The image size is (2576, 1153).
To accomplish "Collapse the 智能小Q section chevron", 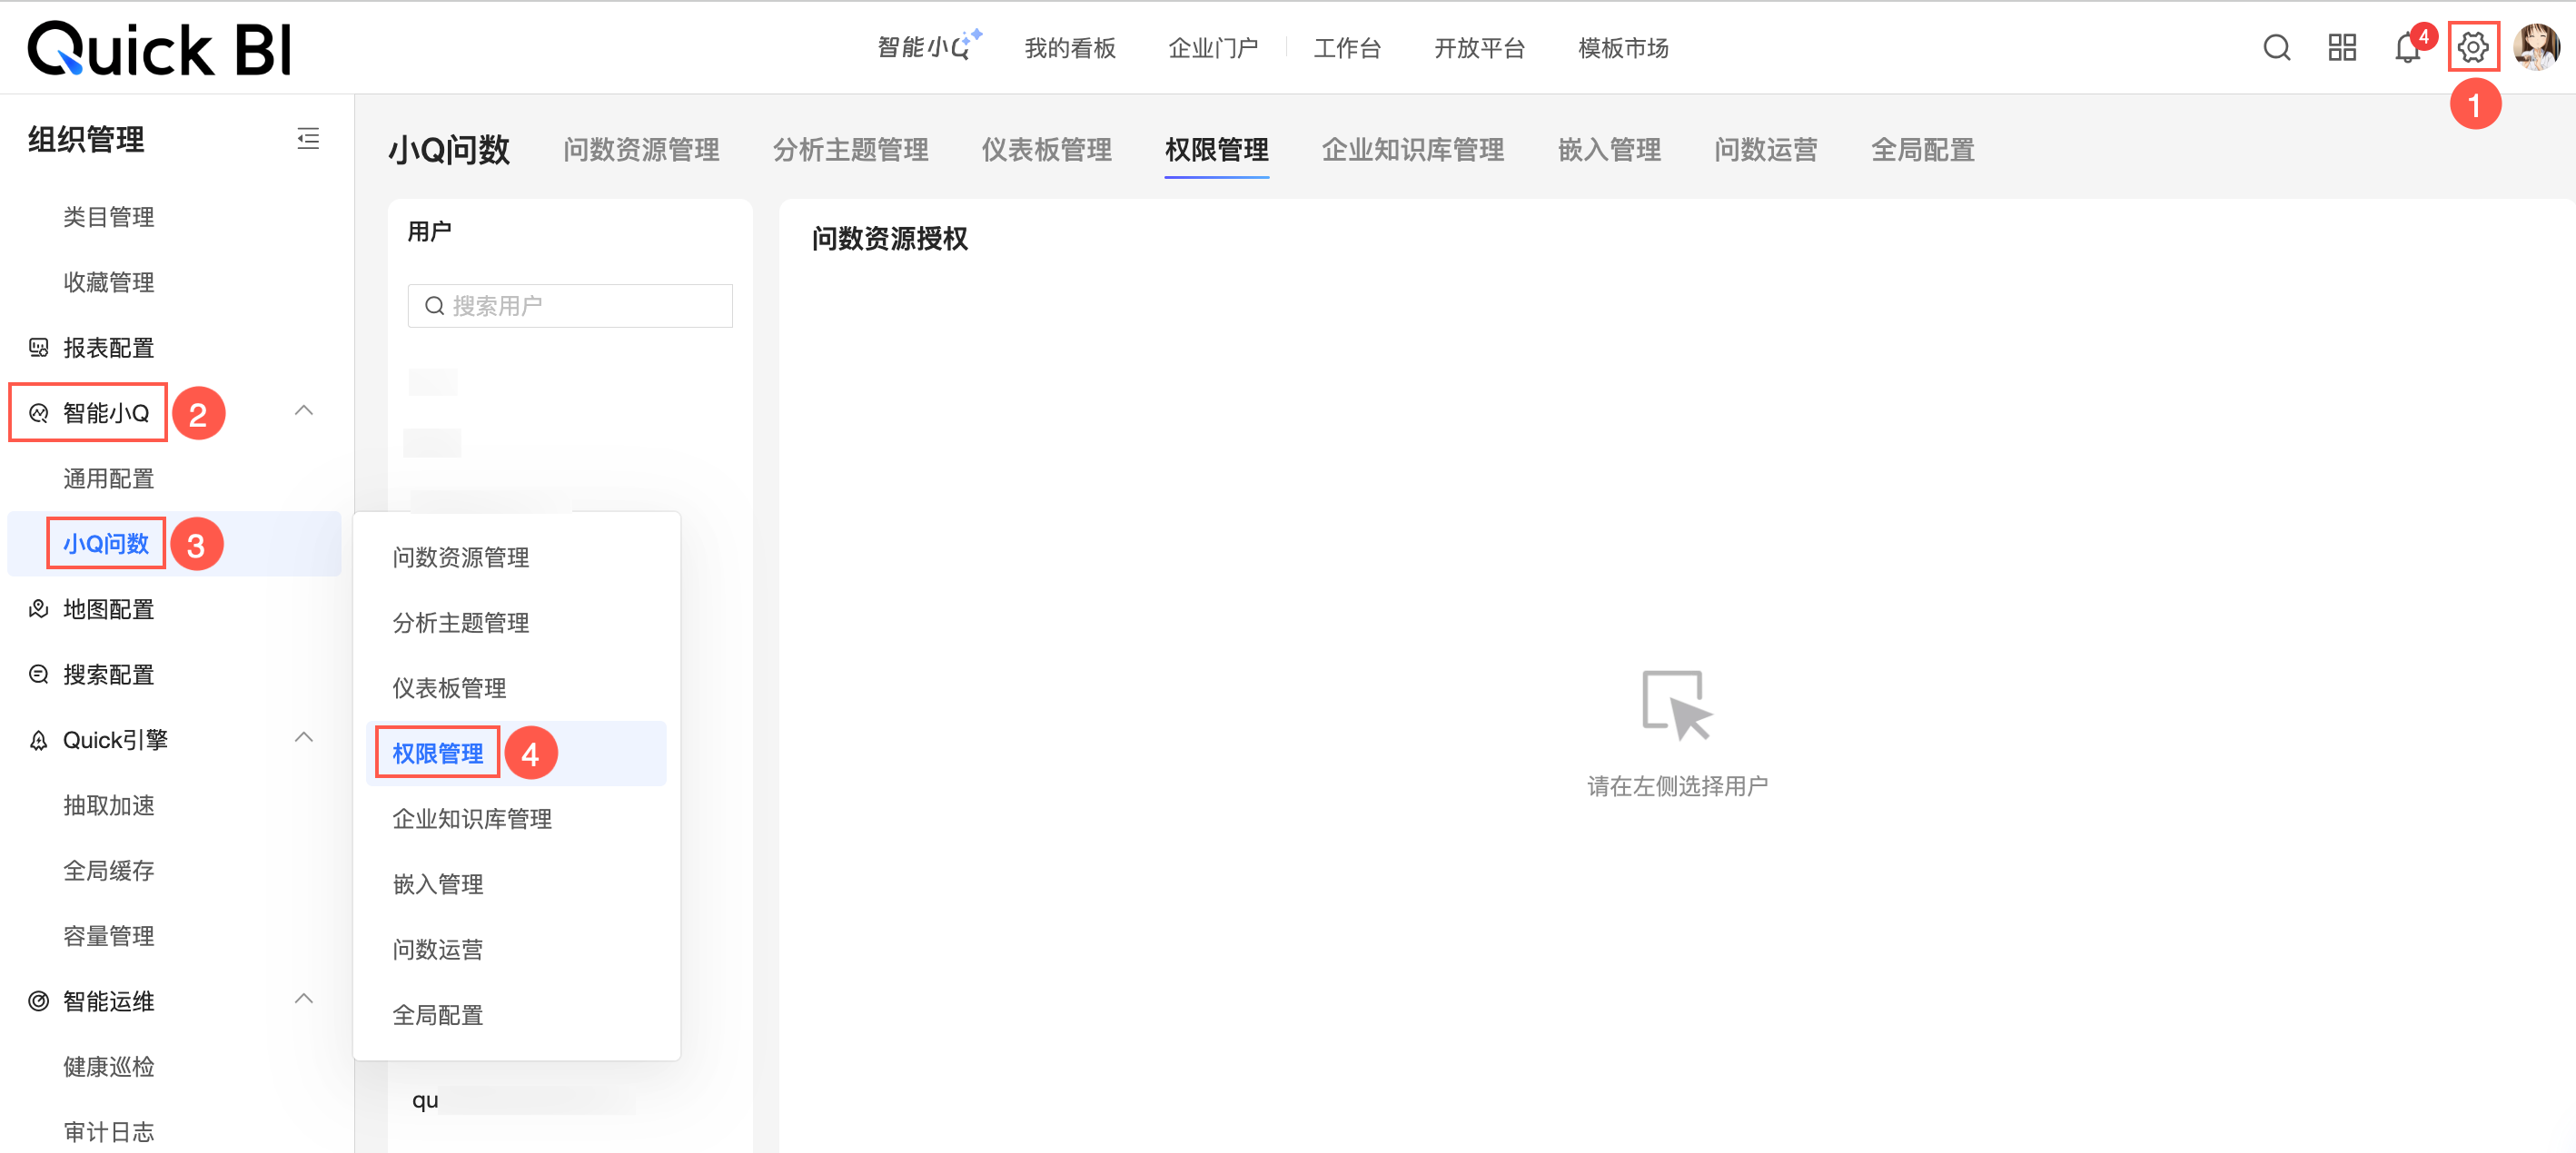I will [304, 410].
